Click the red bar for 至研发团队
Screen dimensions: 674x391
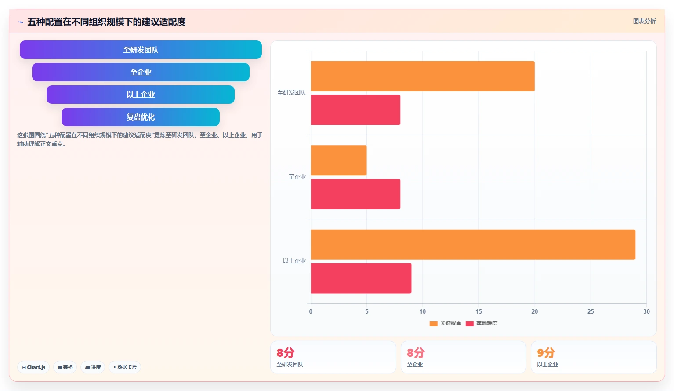355,110
